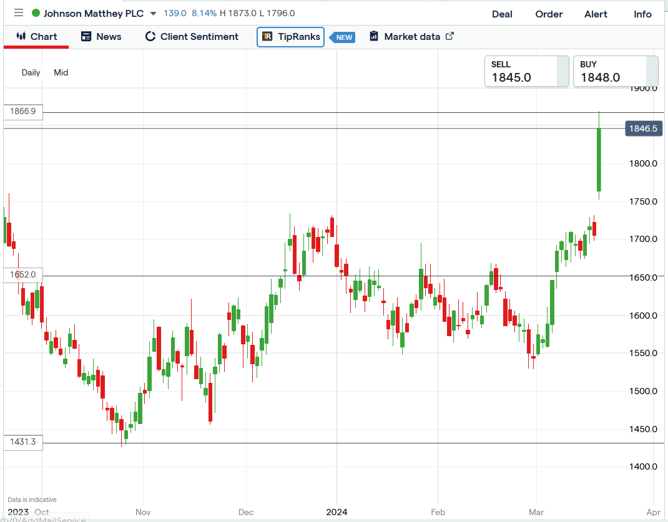
Task: Select the 1431.3 horizontal line label
Action: click(x=23, y=442)
